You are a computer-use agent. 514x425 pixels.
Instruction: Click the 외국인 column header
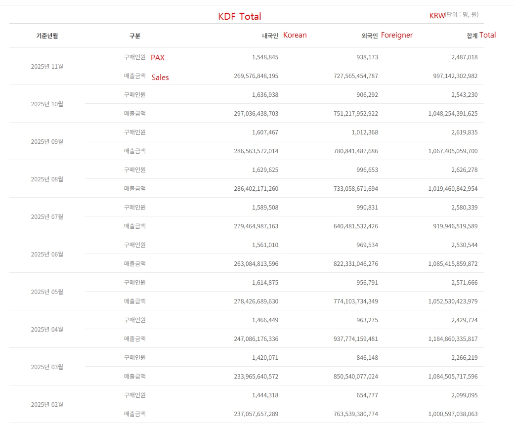pos(370,36)
